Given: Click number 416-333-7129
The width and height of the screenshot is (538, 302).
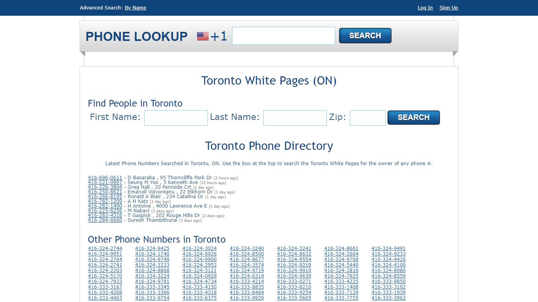Looking at the screenshot, I should coord(341,293).
